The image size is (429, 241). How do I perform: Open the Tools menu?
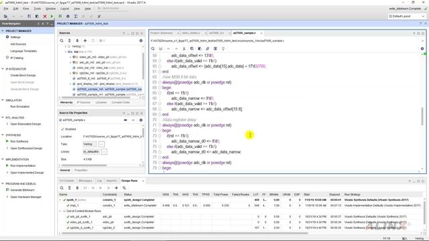38,9
